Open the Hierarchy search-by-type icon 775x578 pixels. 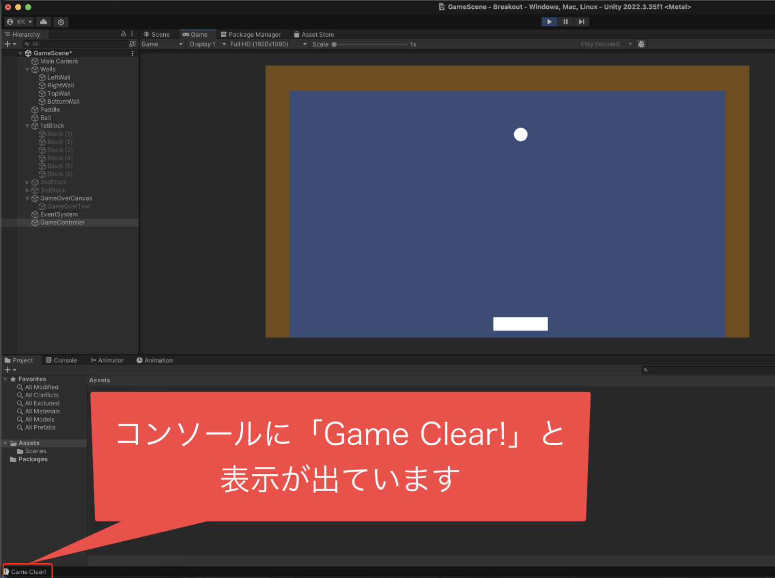(x=133, y=44)
